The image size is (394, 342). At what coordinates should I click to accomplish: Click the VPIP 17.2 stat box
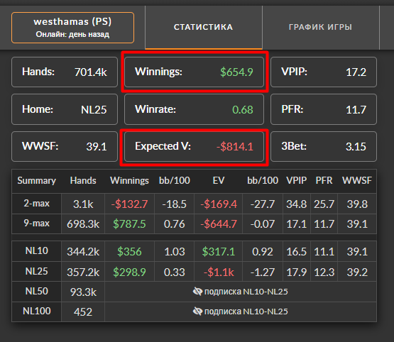pyautogui.click(x=324, y=72)
